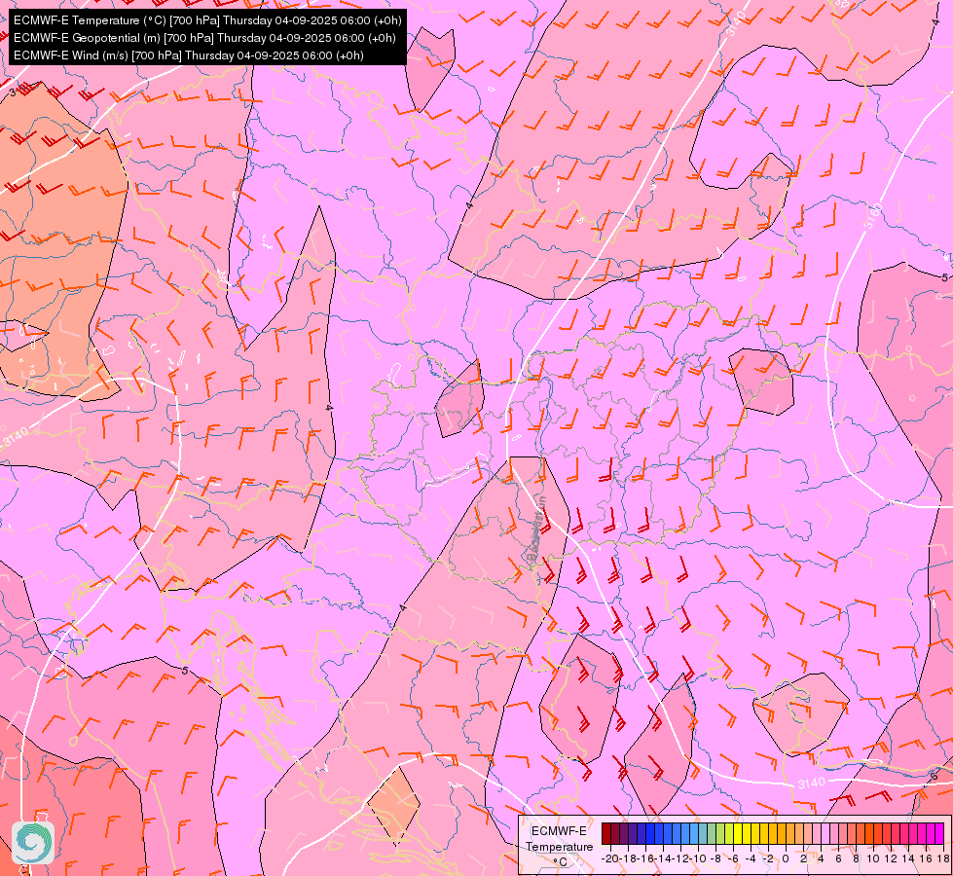Click the rotated Bács-Kiskun county label
Viewport: 953px width, 876px height.
tap(535, 529)
